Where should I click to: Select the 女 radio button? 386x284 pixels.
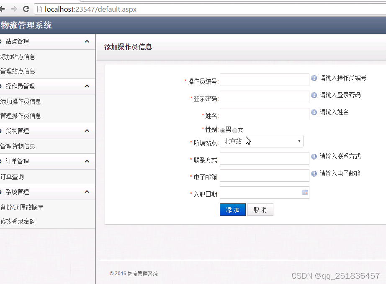point(235,130)
